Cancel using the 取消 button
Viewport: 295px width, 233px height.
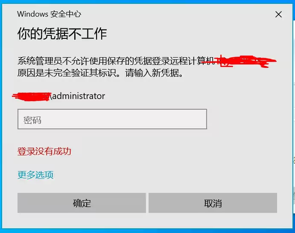[213, 203]
